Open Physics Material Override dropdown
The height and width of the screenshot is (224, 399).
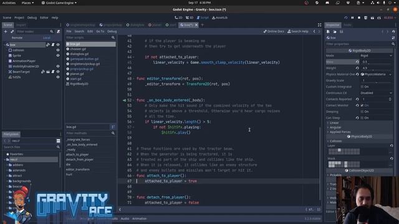click(377, 75)
